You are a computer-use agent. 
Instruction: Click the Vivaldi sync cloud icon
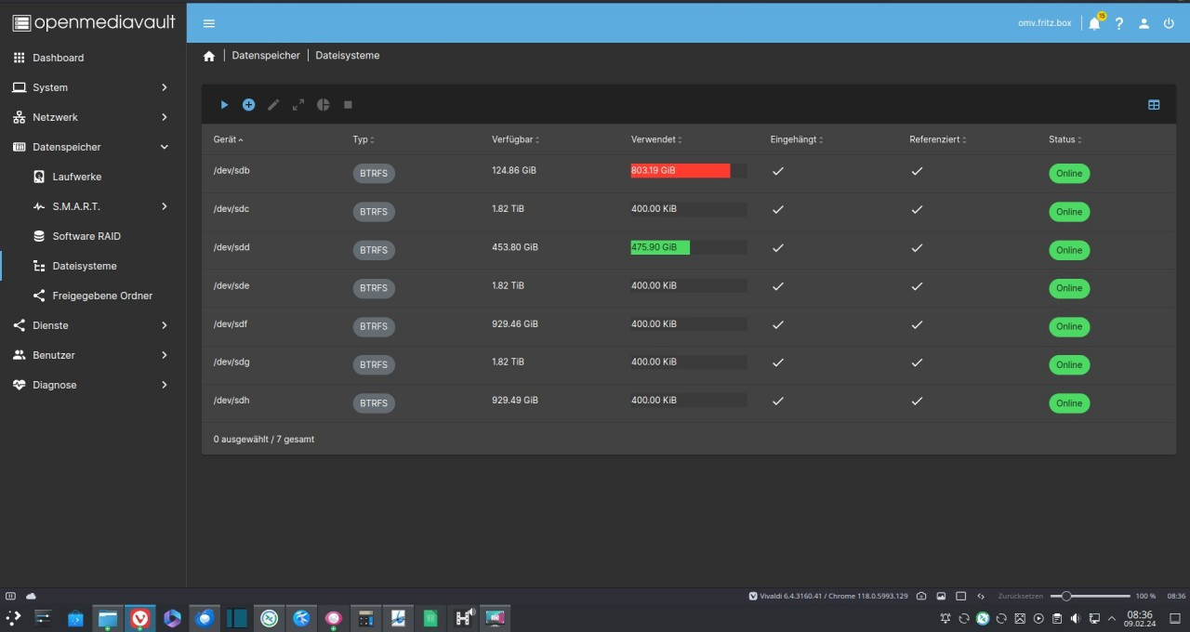click(x=31, y=596)
